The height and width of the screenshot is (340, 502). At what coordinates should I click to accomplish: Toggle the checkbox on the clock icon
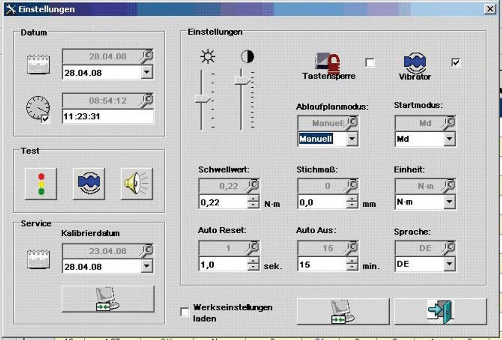click(x=45, y=119)
